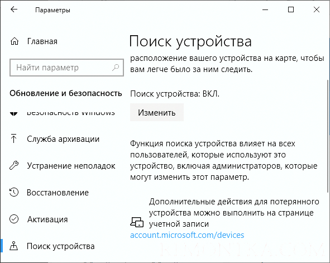This screenshot has height=263, width=330.
Task: Click the wrench icon for Устранение неполадок
Action: 14,166
